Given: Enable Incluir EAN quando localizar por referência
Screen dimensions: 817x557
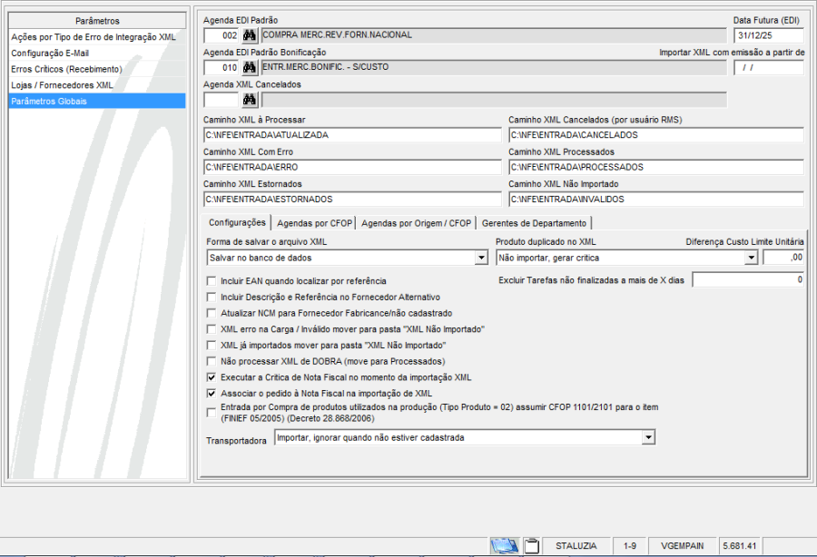Looking at the screenshot, I should tap(211, 281).
